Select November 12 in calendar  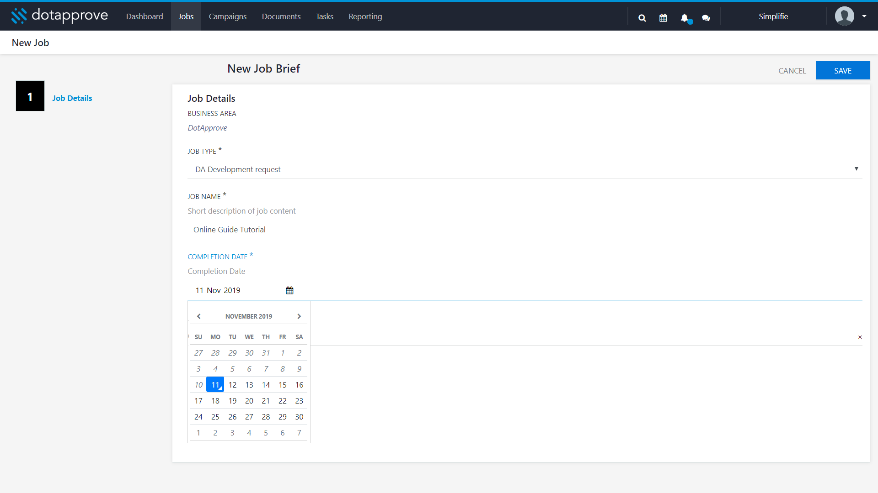click(232, 385)
